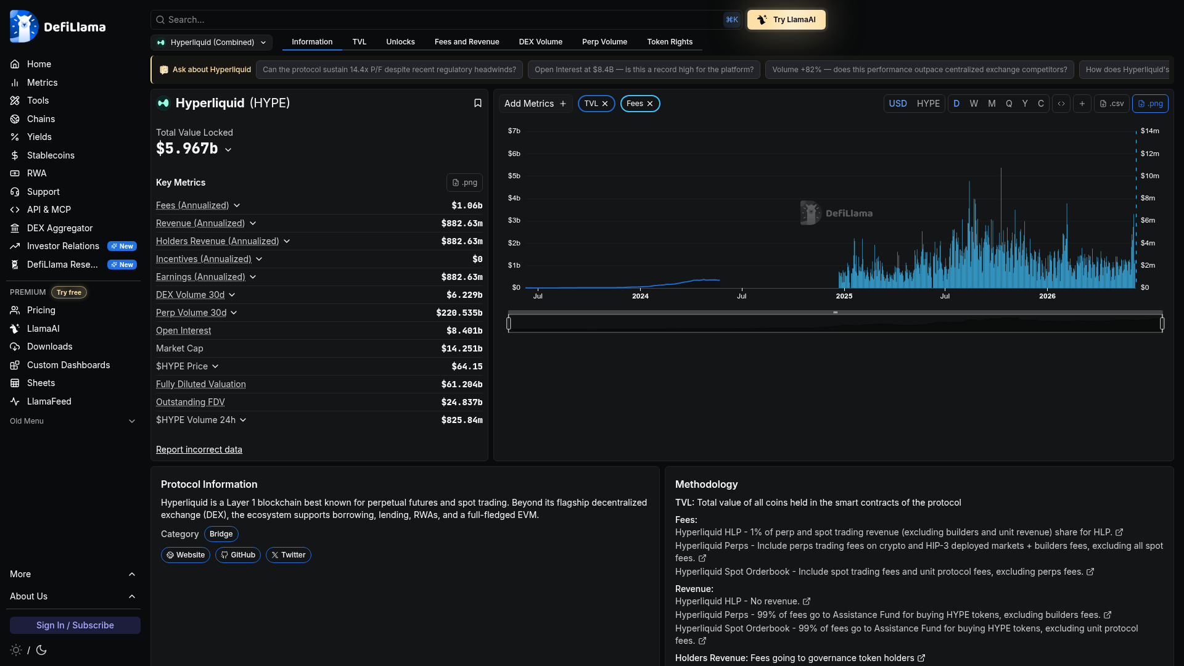Select weekly (W) chart interval

(974, 104)
